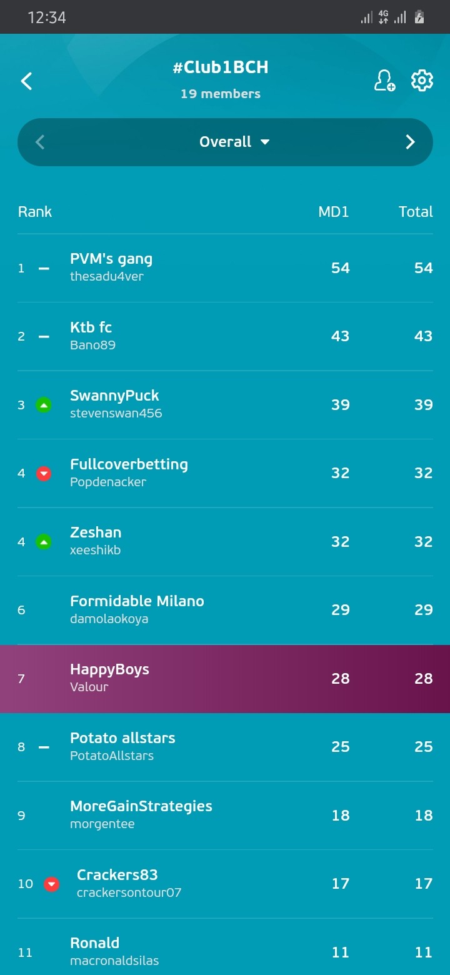
Task: Go to previous period with left chevron
Action: point(40,142)
